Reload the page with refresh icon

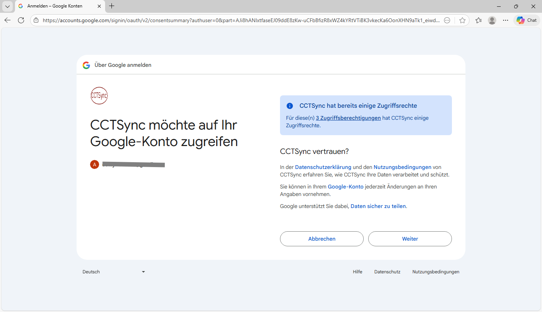[21, 20]
